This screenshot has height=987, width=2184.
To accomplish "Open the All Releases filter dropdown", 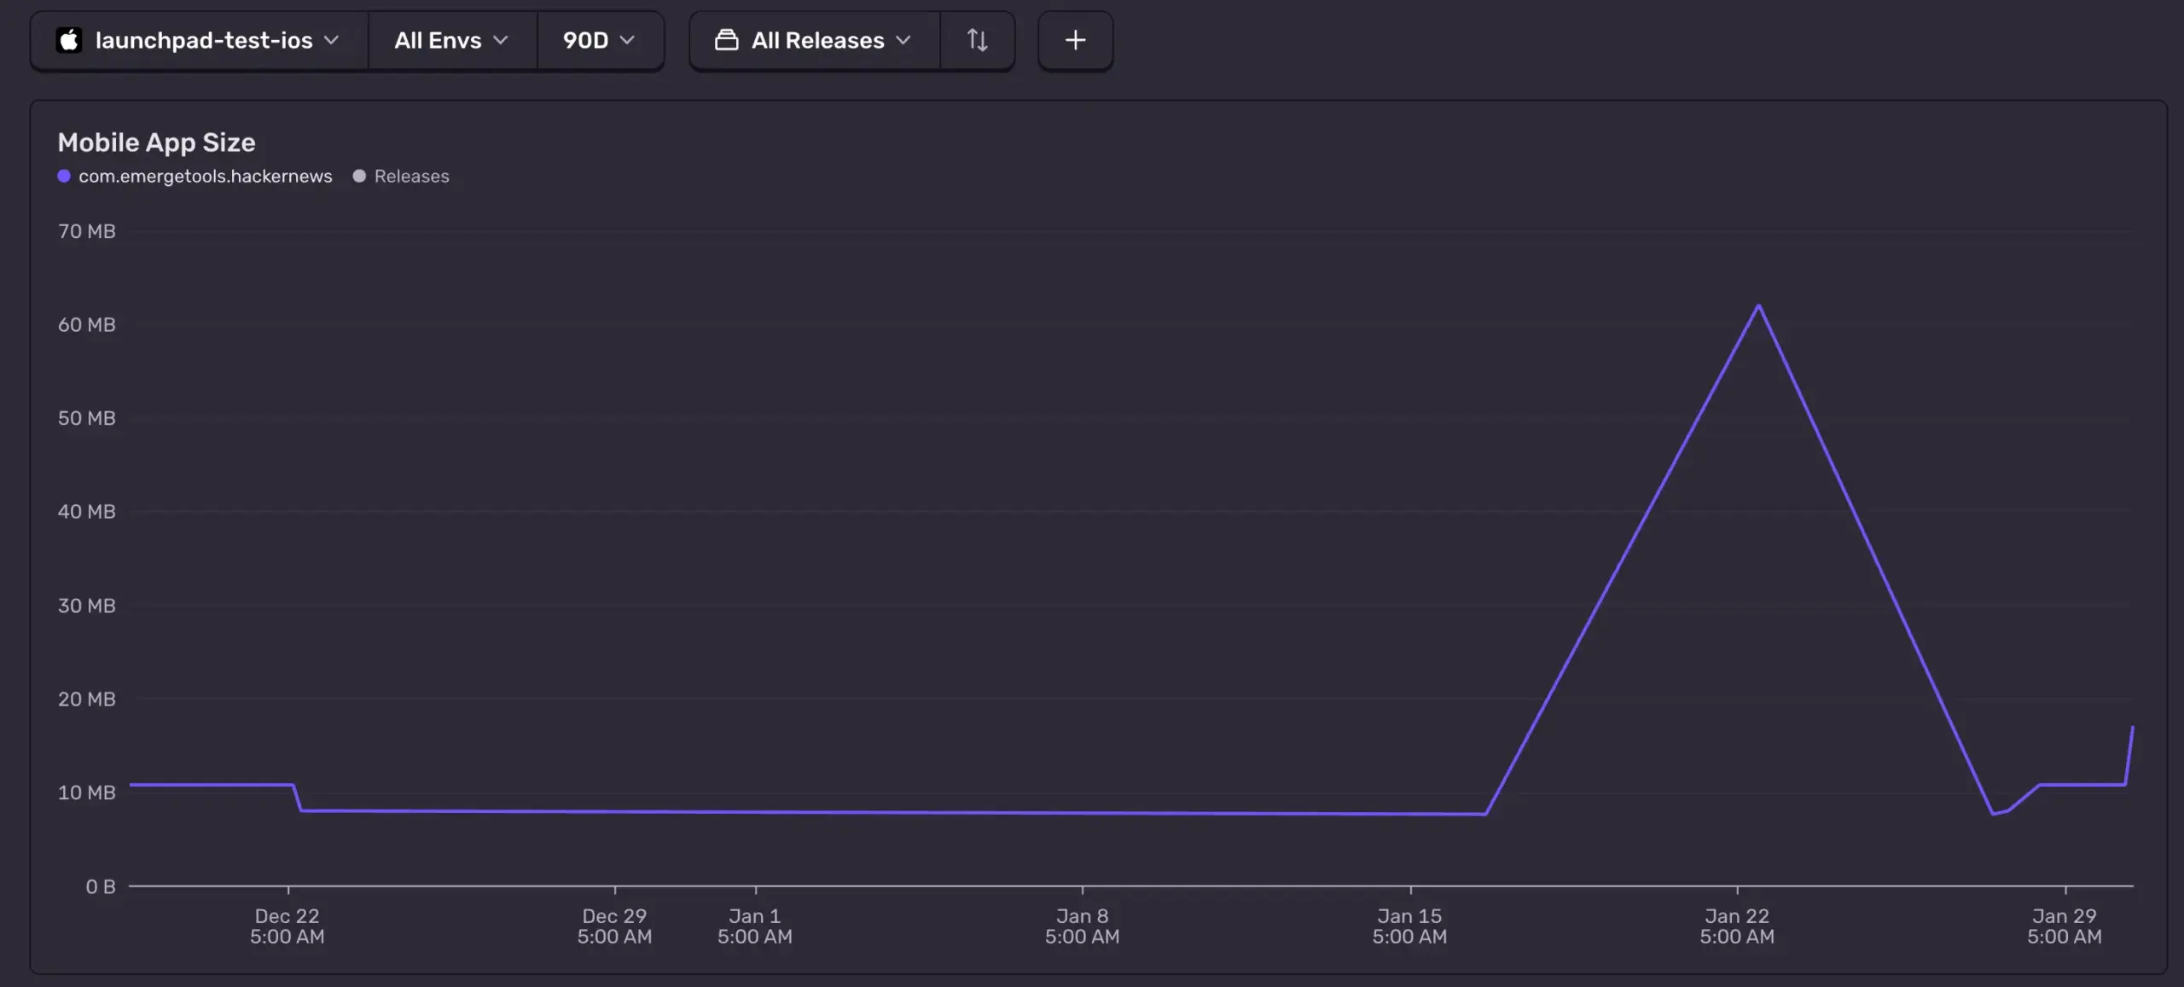I will tap(816, 40).
